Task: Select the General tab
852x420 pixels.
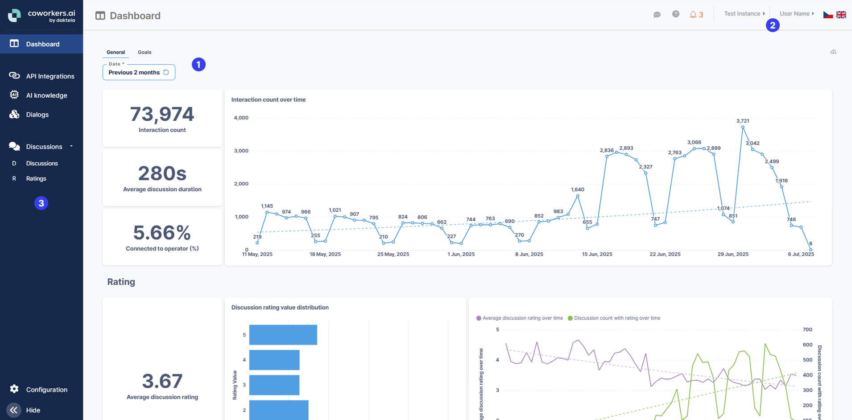Action: pyautogui.click(x=116, y=52)
